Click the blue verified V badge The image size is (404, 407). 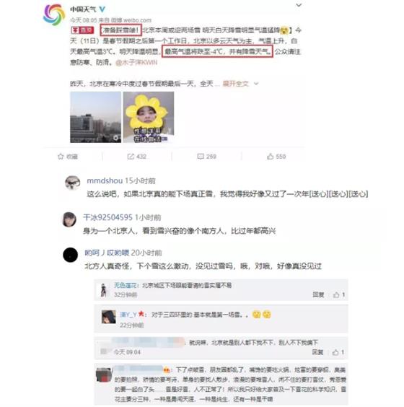coord(102,9)
